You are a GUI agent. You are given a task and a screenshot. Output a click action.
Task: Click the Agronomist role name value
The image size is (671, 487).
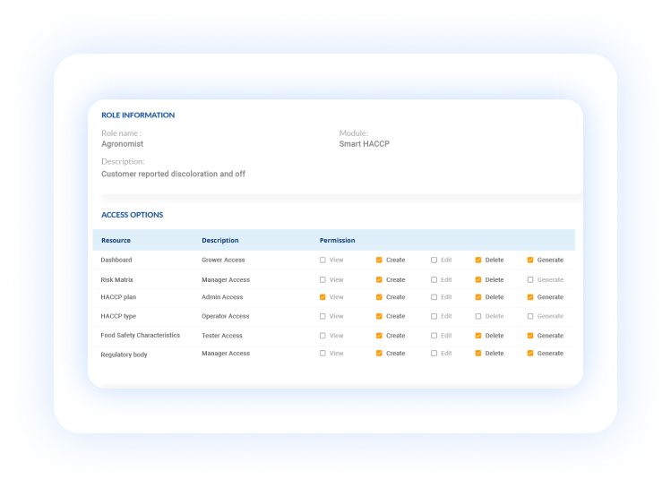[123, 144]
